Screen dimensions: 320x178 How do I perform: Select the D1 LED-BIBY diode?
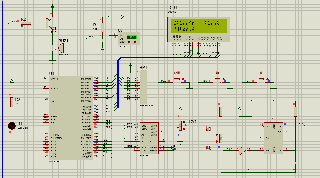pos(12,125)
